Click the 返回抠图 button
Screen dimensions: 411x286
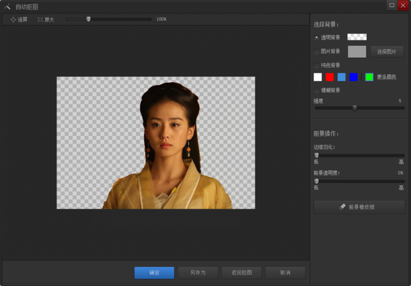[x=241, y=273]
